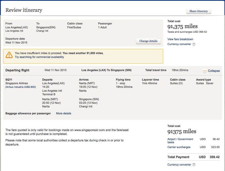Click the commercial availability search suggestion
The width and height of the screenshot is (225, 171).
(39, 57)
